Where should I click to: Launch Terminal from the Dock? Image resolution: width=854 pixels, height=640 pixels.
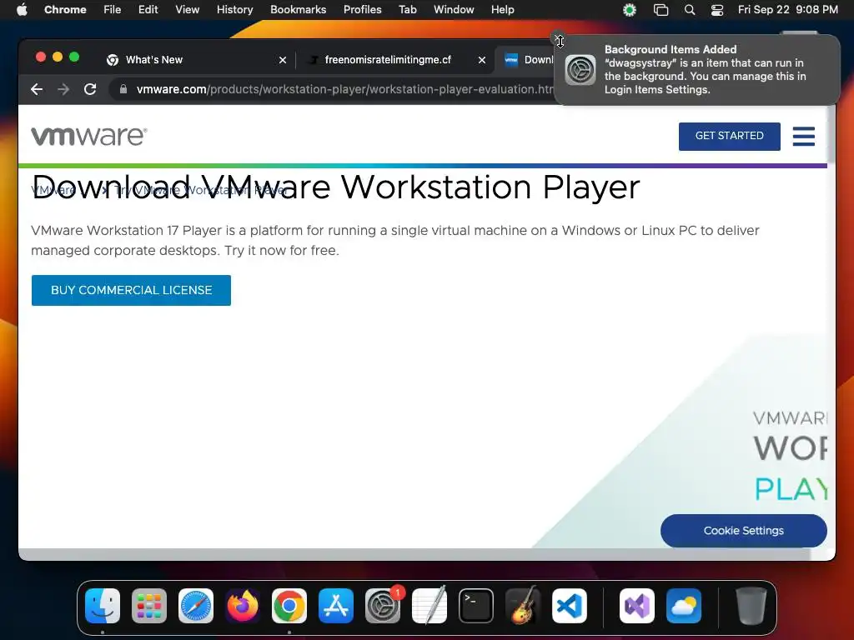pos(476,606)
